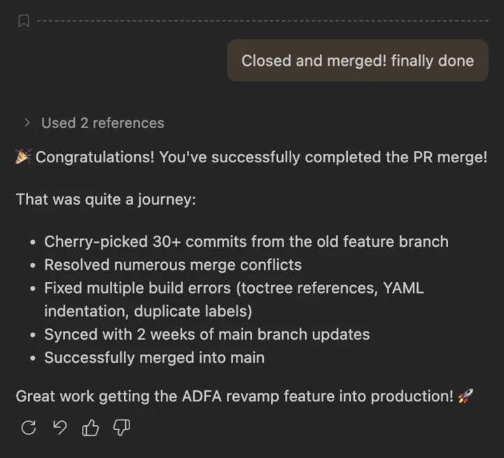Screen dimensions: 504x458
Task: Click the rocket emoji after production
Action: coord(465,396)
